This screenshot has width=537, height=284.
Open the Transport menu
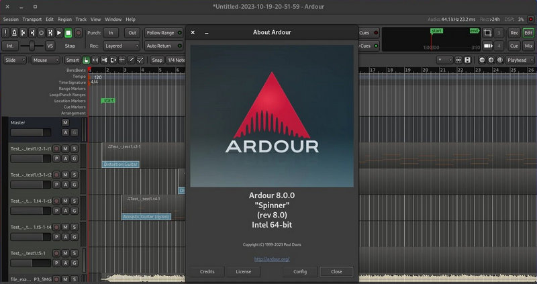click(32, 19)
